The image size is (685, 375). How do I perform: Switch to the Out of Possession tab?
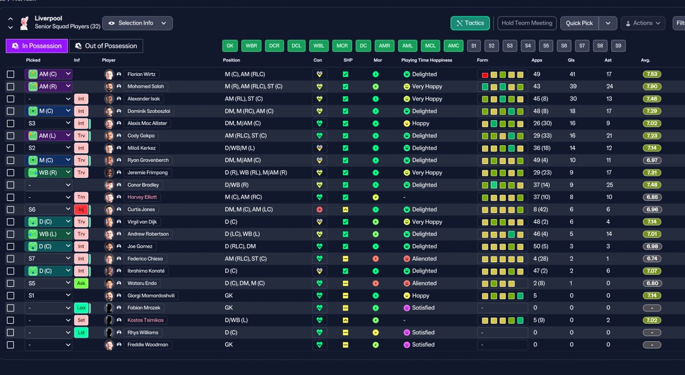tap(106, 46)
